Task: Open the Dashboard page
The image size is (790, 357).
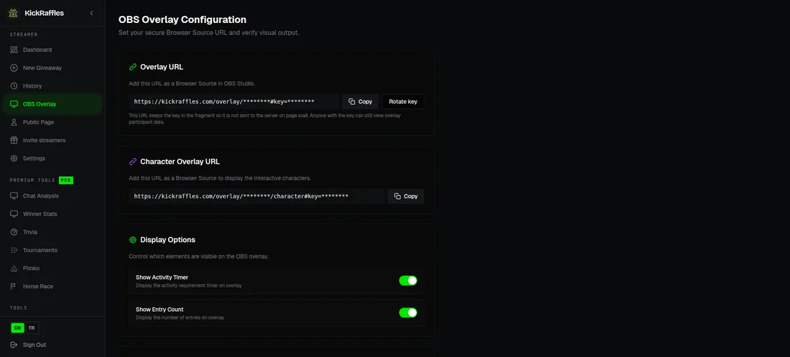Action: (52, 50)
